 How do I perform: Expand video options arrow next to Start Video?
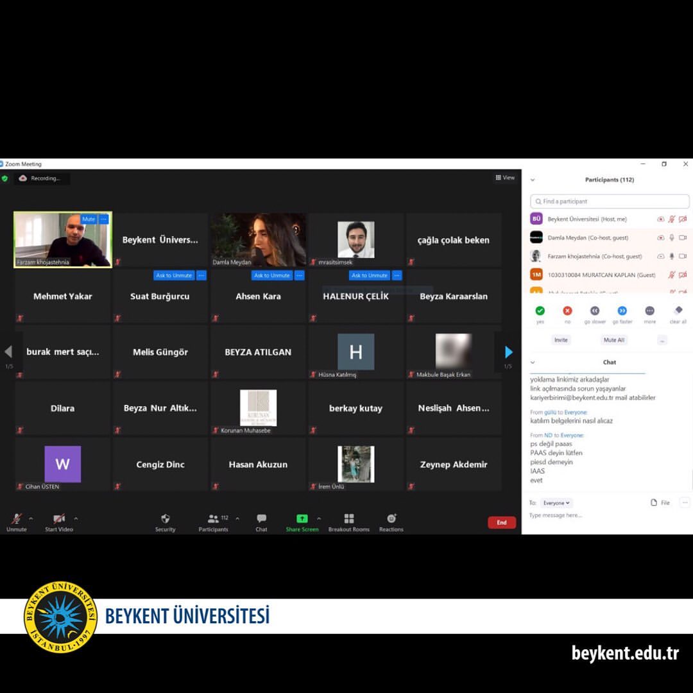76,518
